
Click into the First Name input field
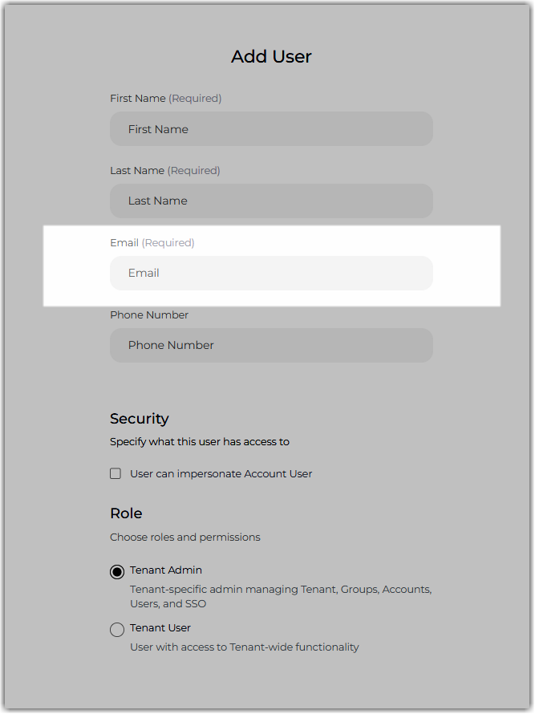coord(271,129)
